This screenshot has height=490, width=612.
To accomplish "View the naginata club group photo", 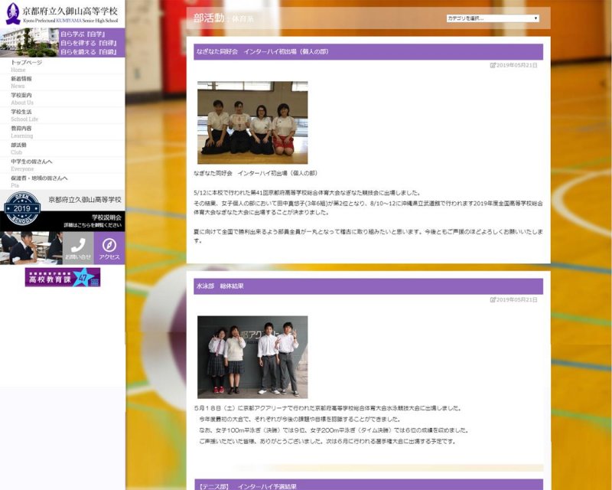I will [252, 122].
